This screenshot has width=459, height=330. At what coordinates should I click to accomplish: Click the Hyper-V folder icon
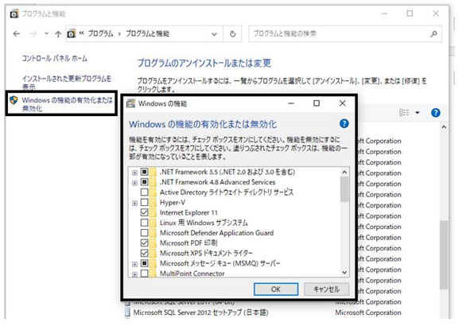point(153,202)
